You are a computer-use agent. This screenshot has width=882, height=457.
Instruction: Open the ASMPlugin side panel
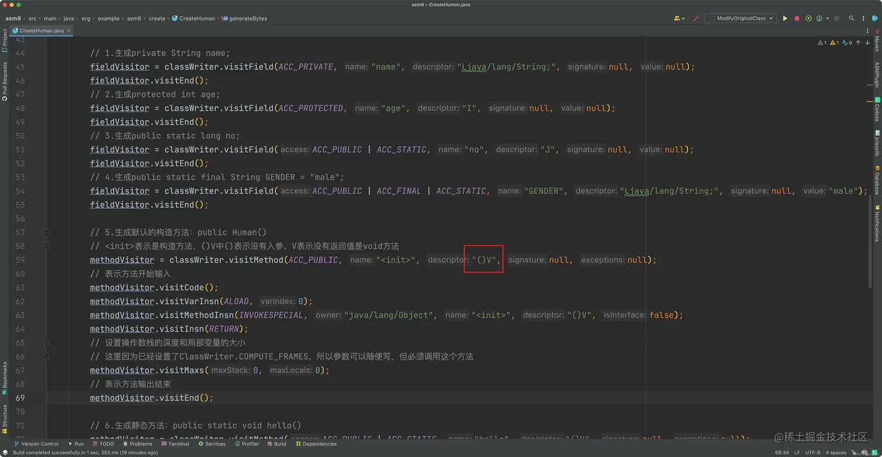coord(877,75)
